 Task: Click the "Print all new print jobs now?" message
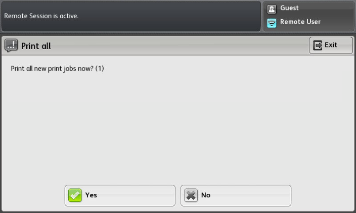[52, 69]
